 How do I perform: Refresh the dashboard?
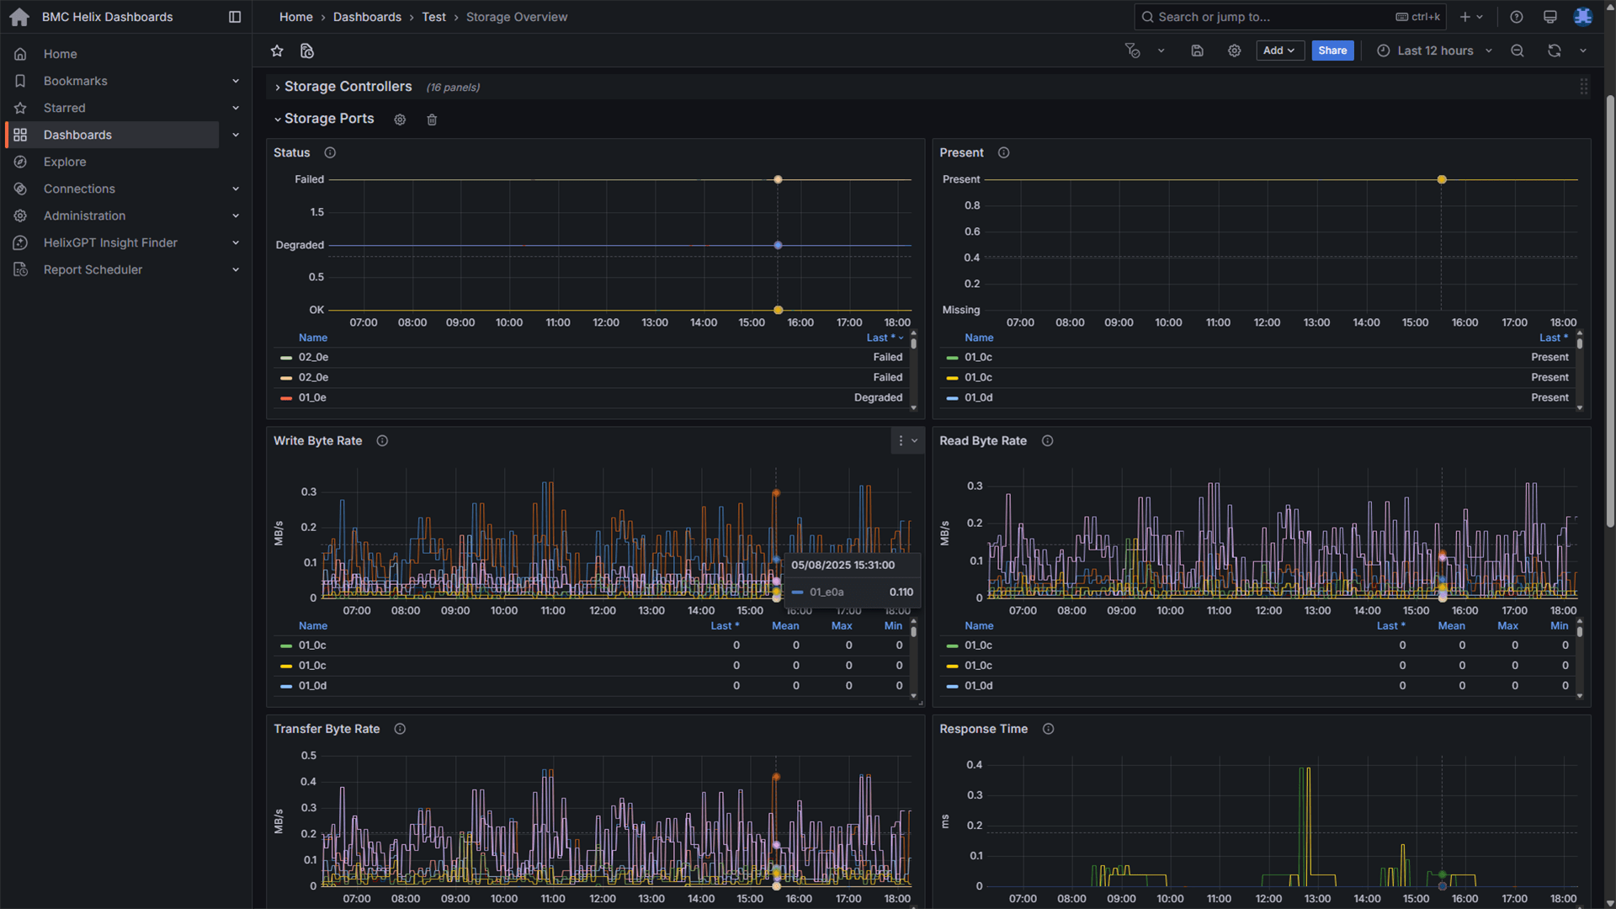pyautogui.click(x=1554, y=51)
